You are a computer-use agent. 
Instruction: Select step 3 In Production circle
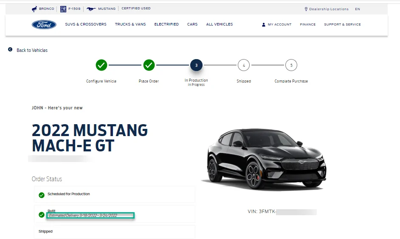pos(196,65)
